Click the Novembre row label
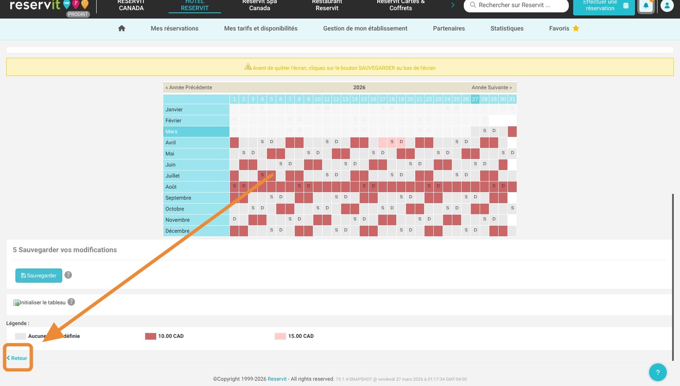The image size is (680, 386). (196, 219)
